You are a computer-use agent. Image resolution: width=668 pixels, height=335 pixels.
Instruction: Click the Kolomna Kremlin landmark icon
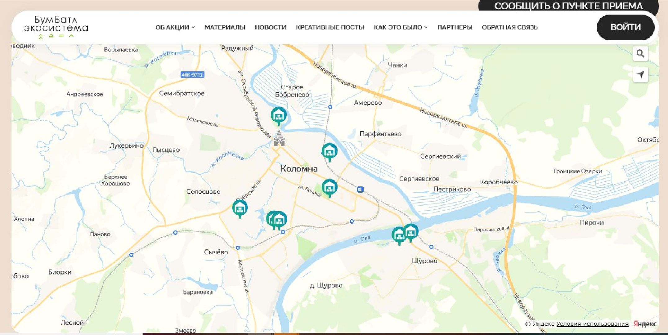click(279, 139)
